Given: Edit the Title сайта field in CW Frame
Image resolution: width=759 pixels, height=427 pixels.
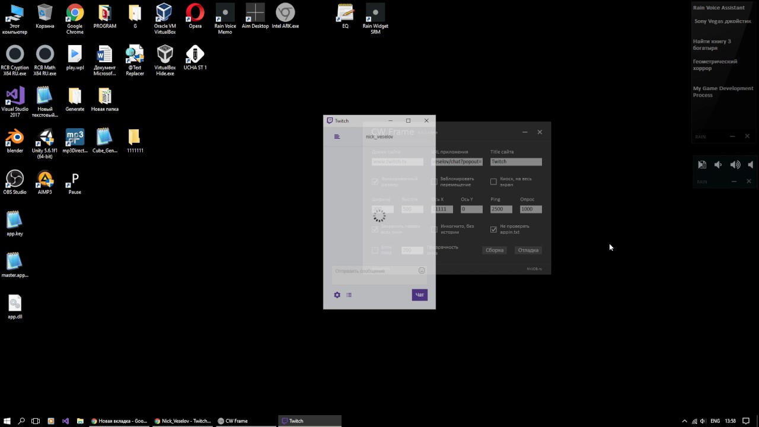Looking at the screenshot, I should 516,161.
